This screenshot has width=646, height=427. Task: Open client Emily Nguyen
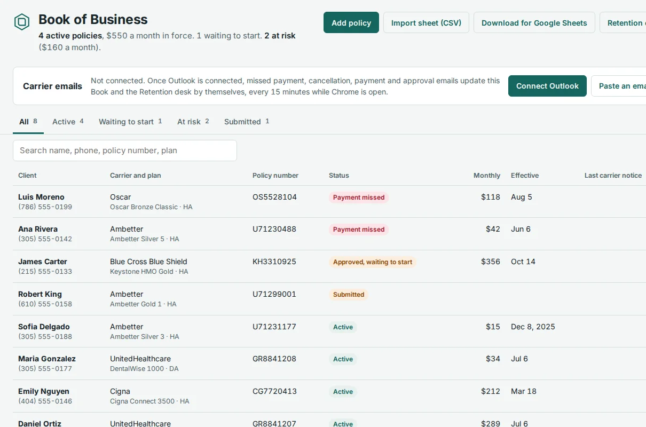pyautogui.click(x=44, y=391)
